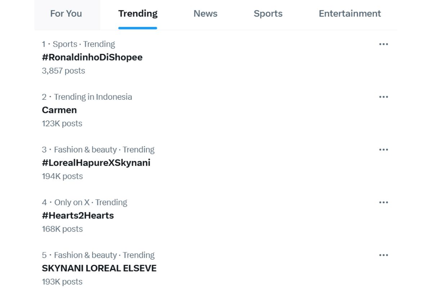Open more options for #Hearts2Hearts trend

tap(383, 202)
